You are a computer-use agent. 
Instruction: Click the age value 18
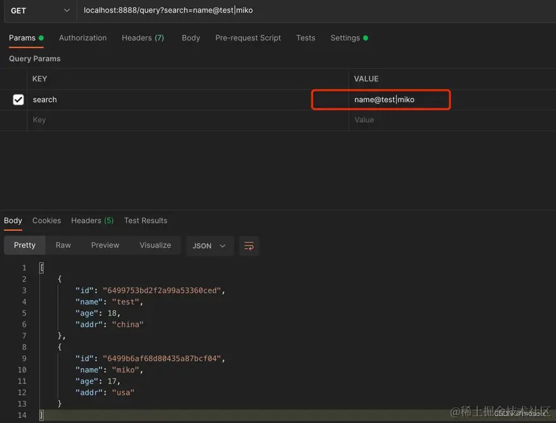point(112,313)
